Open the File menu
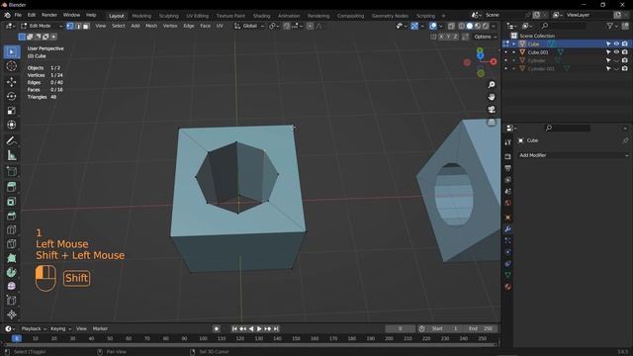This screenshot has height=356, width=633. [18, 15]
